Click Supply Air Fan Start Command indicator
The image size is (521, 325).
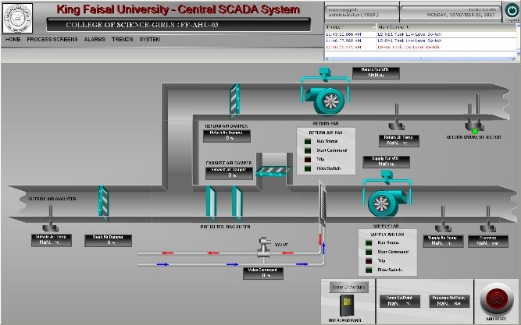[369, 252]
